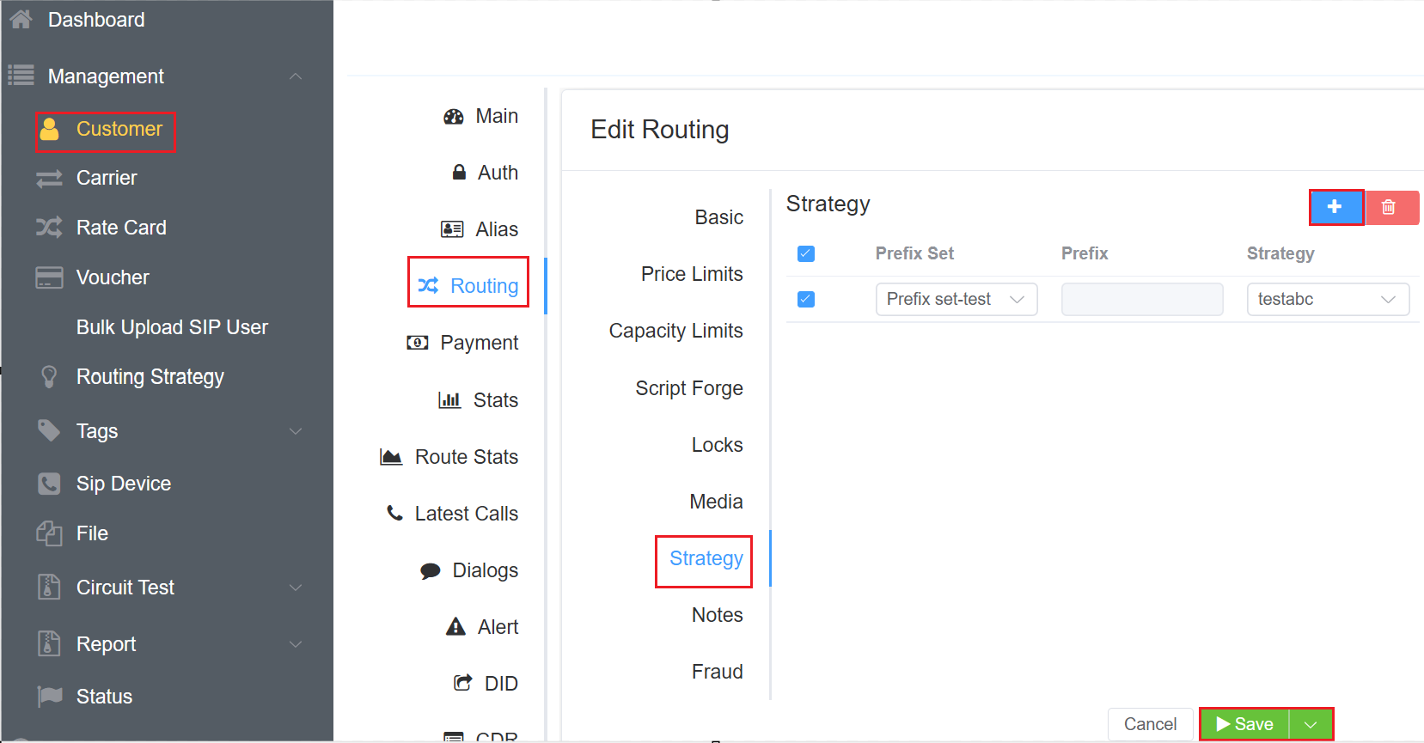Switch to the Price Limits tab

pyautogui.click(x=692, y=274)
